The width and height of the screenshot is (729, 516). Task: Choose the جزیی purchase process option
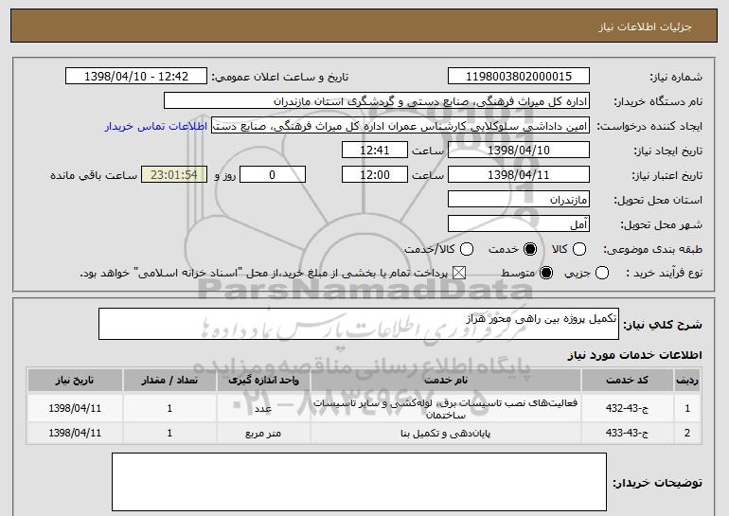601,273
